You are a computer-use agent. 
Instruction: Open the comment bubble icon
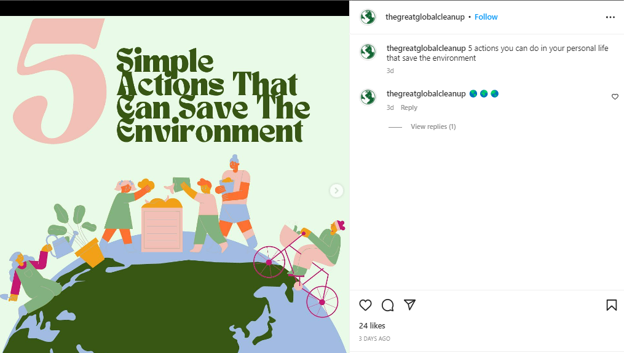click(387, 305)
